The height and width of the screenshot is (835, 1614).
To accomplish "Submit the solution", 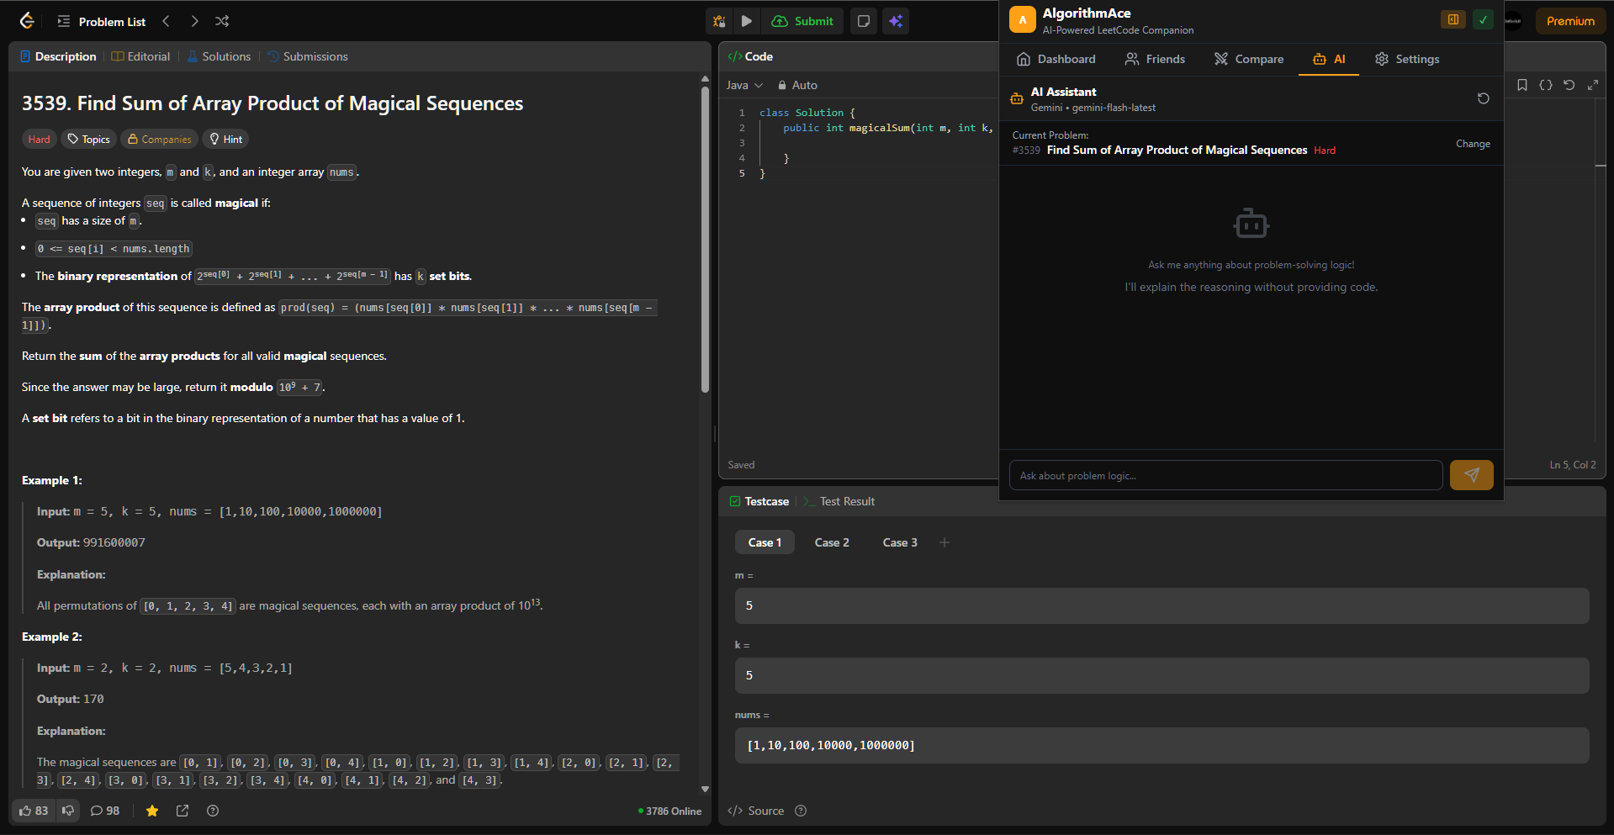I will point(802,21).
